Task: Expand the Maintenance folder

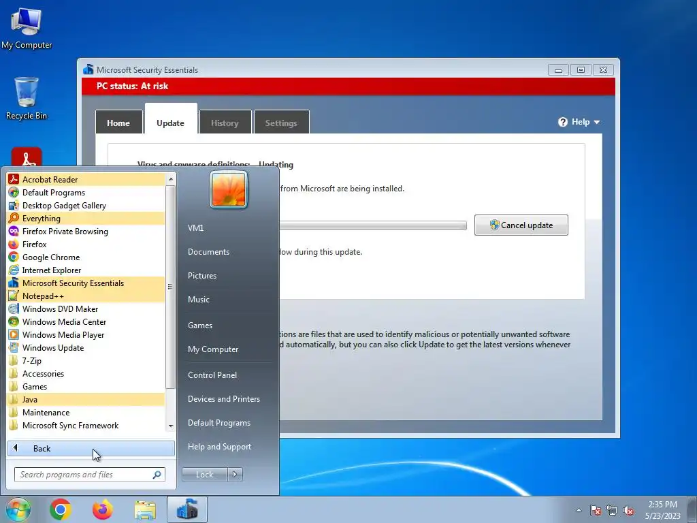Action: (x=86, y=412)
